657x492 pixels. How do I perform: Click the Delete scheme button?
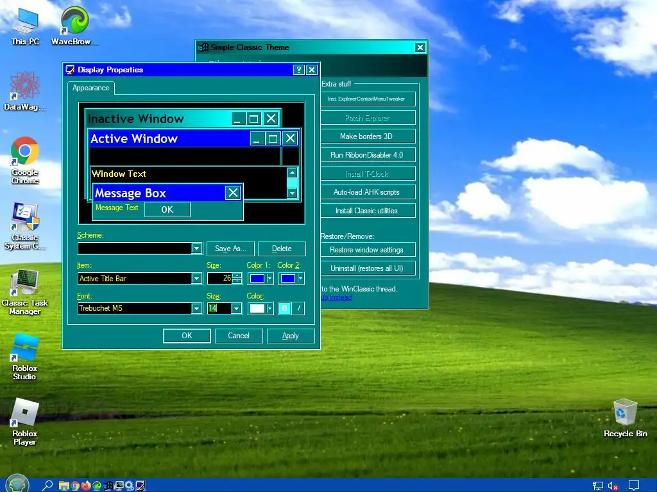pyautogui.click(x=282, y=249)
